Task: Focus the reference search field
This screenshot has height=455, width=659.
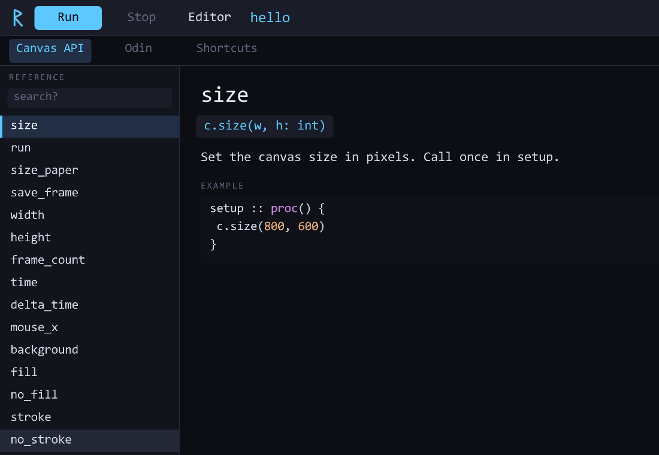Action: click(90, 97)
